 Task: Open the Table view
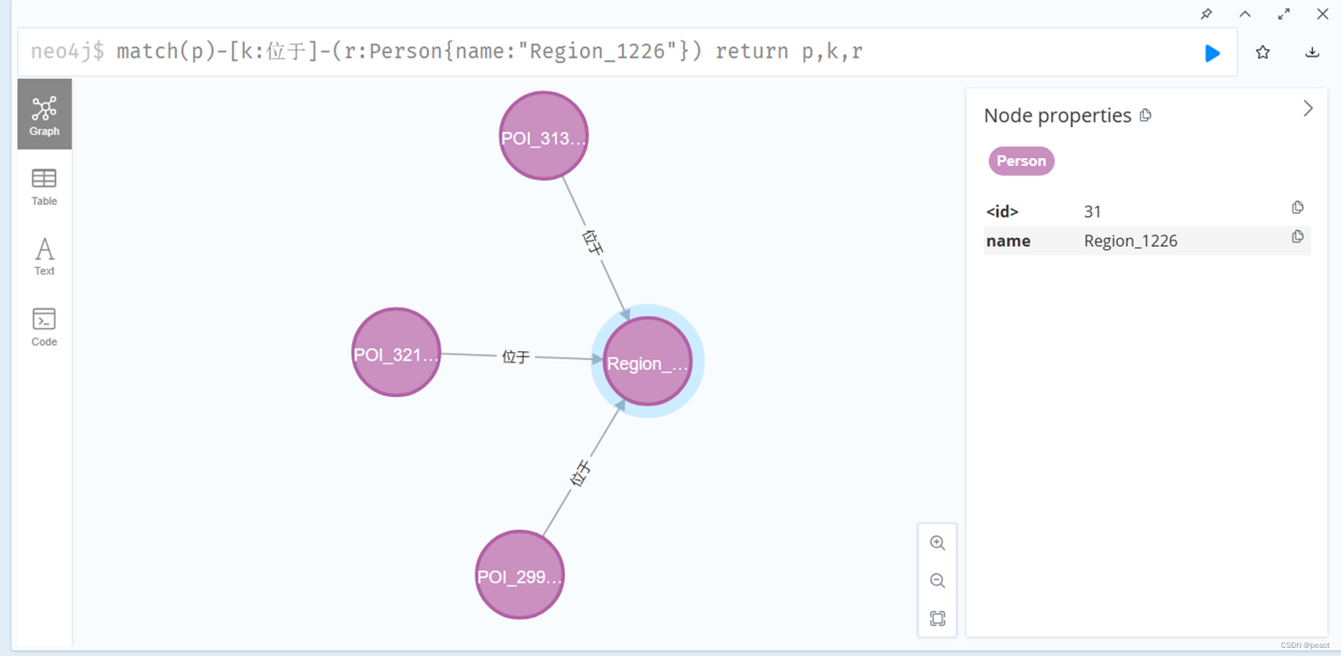[44, 186]
